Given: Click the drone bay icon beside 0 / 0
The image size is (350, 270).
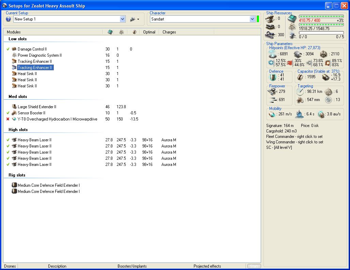Looking at the screenshot, I should click(x=292, y=35).
